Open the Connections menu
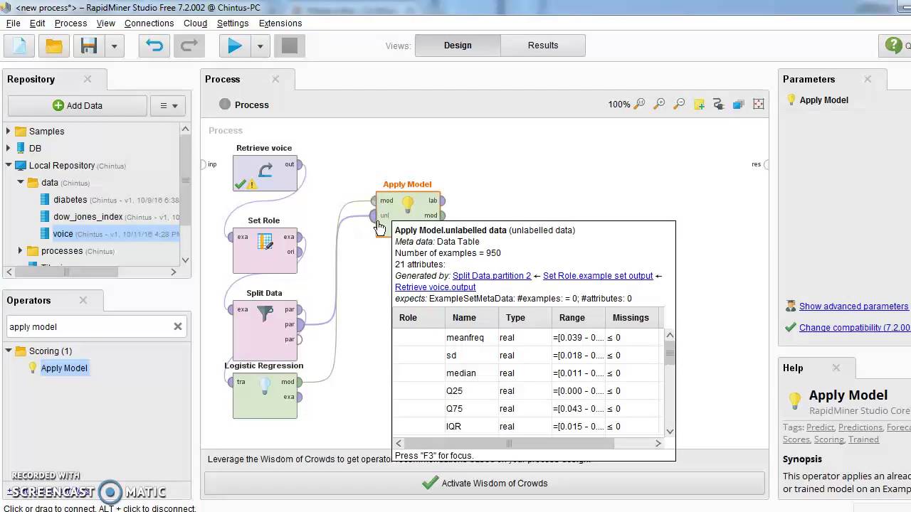This screenshot has height=512, width=911. pyautogui.click(x=149, y=23)
